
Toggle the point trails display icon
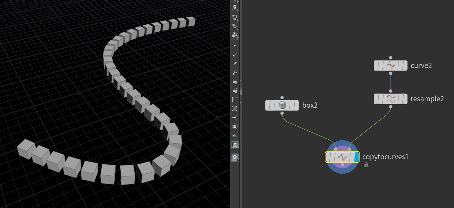click(x=235, y=64)
